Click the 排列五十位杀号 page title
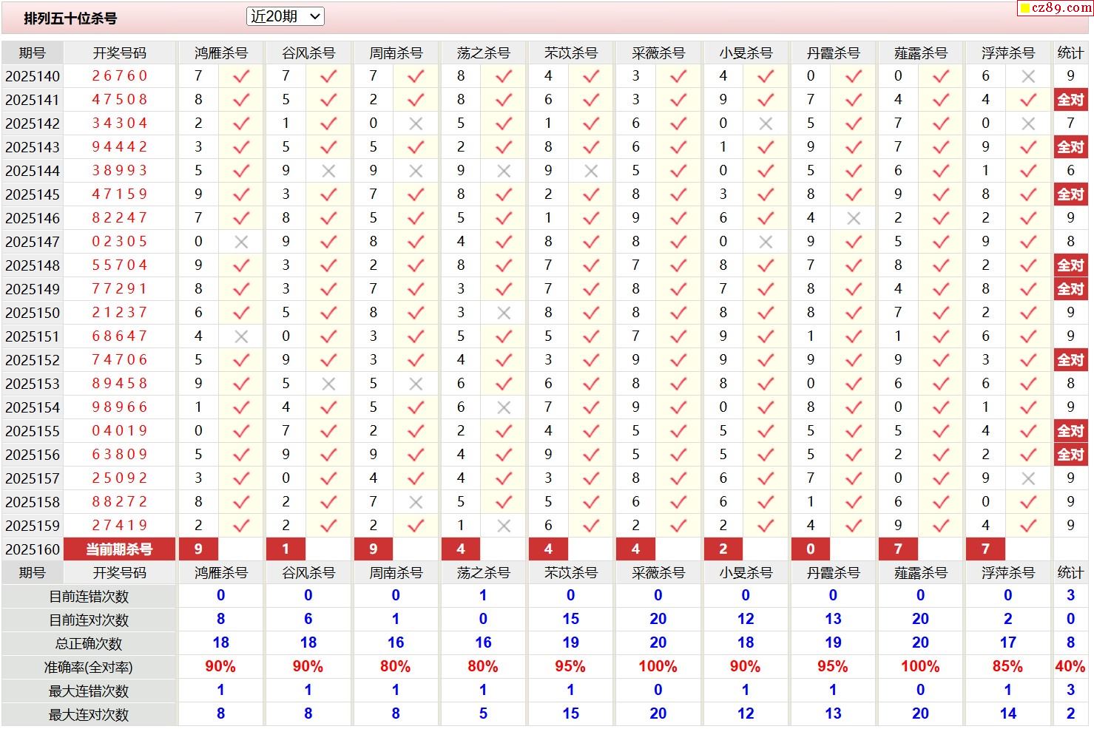The width and height of the screenshot is (1094, 729). pyautogui.click(x=70, y=18)
